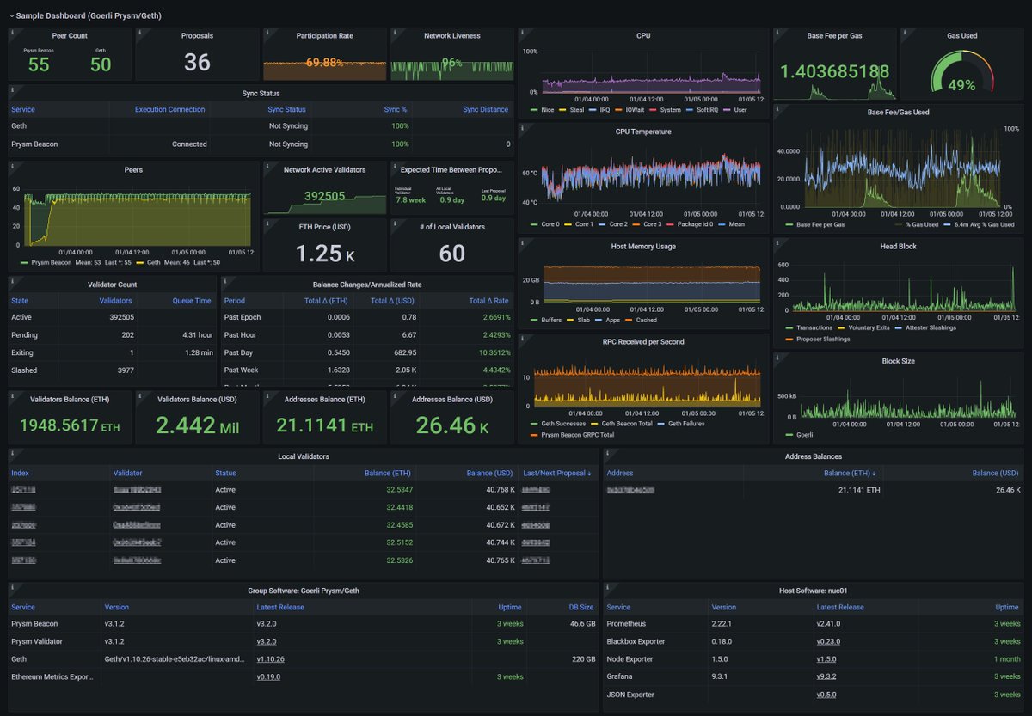Click the info icon on CPU panel
Screen dimensions: 1032x716
[x=521, y=32]
